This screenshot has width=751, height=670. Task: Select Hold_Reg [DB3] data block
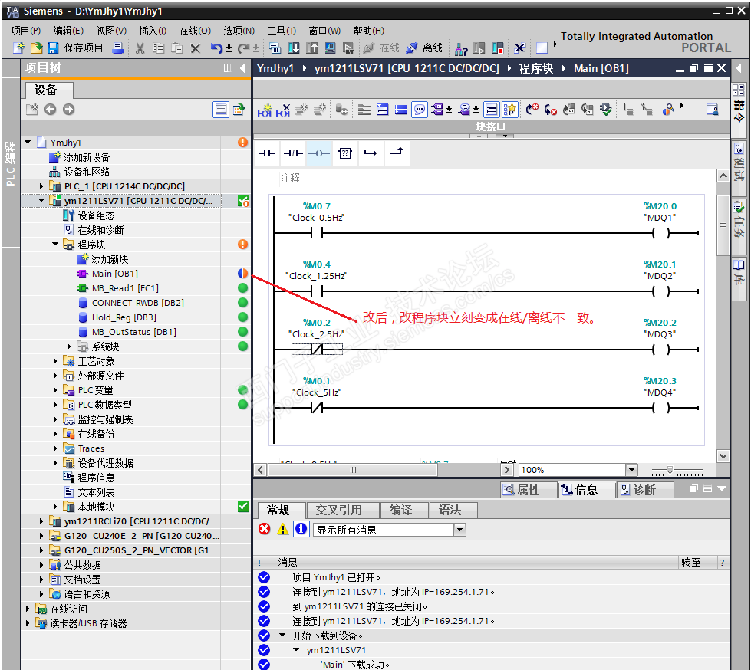tap(124, 317)
